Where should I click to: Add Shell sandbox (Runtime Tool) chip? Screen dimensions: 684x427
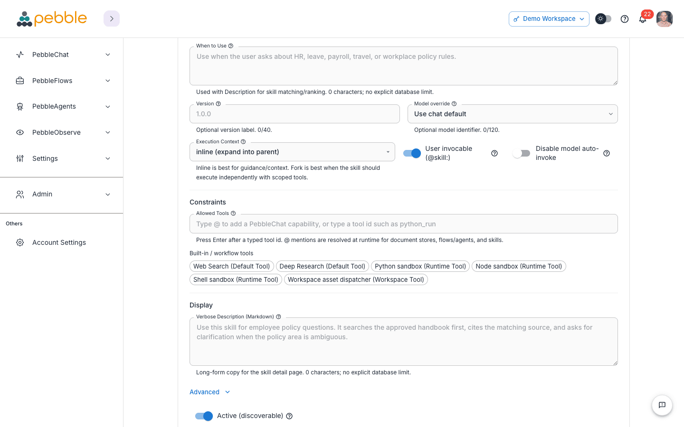click(236, 279)
